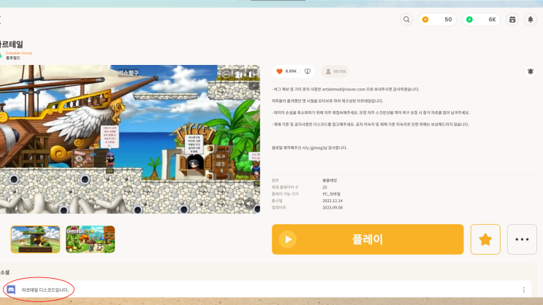
Task: Open the calendar icon in top bar
Action: tap(512, 20)
